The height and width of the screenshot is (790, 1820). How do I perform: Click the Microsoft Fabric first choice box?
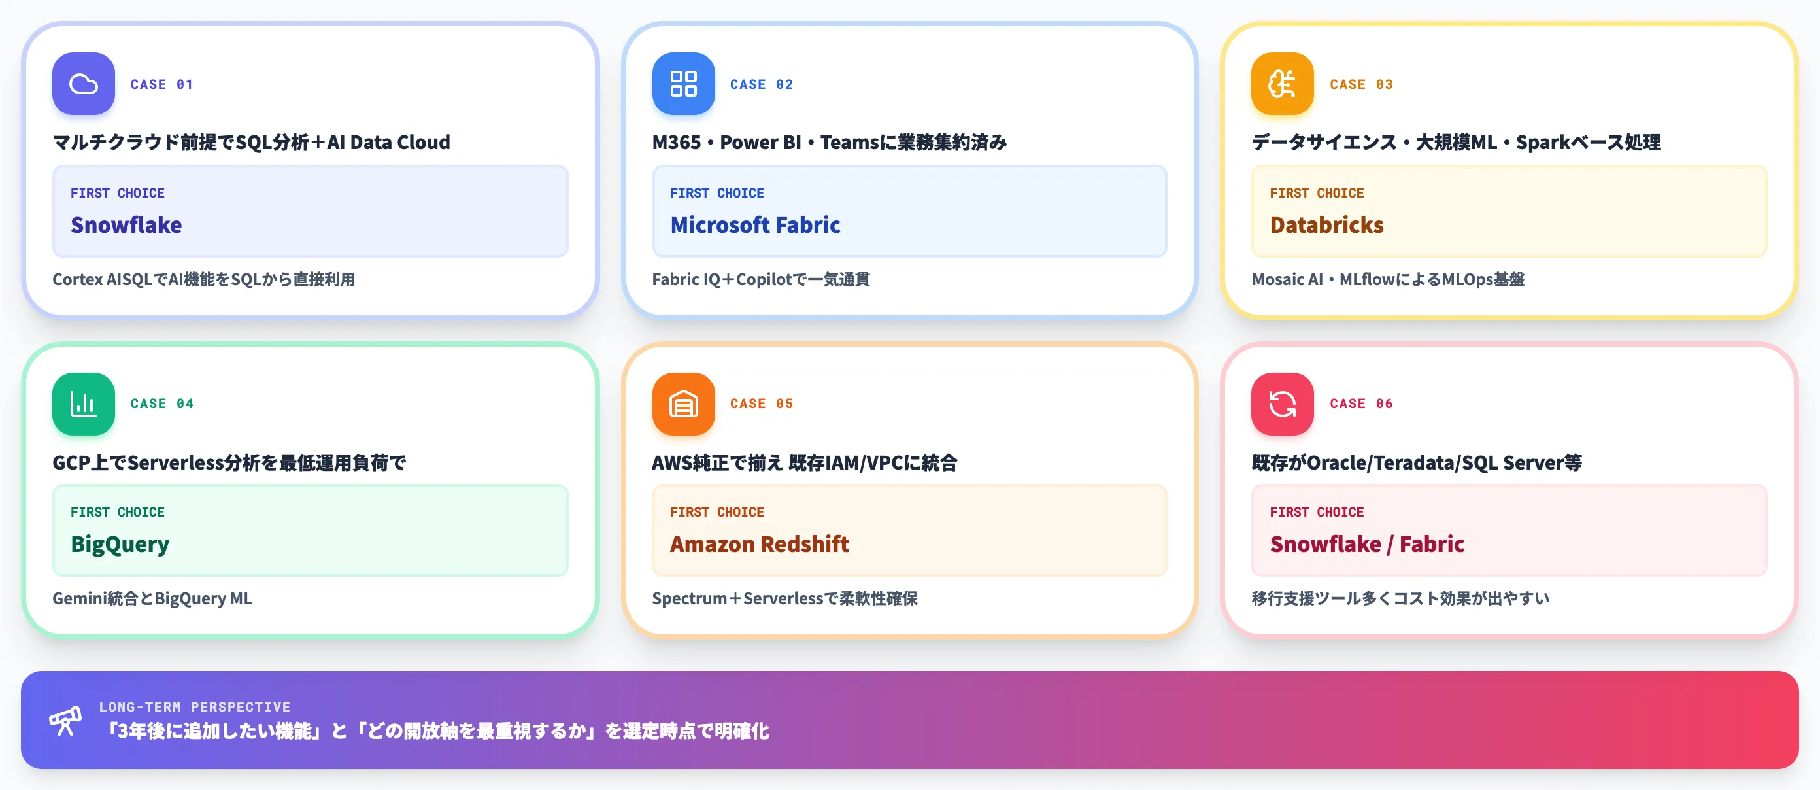tap(909, 211)
